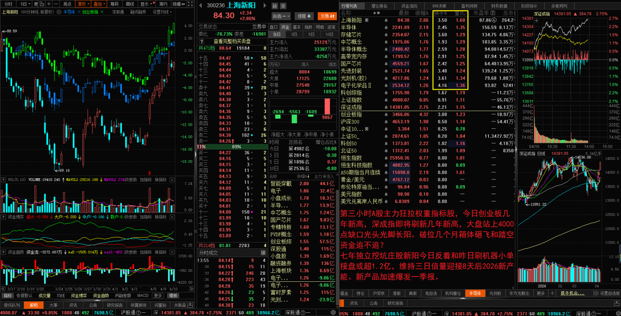Open the 显示 display dropdown
621x316 pixels.
pos(147,4)
